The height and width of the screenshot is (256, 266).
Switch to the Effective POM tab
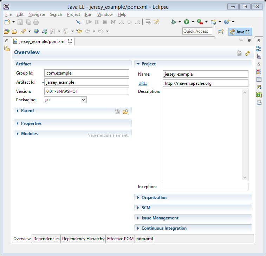click(x=120, y=239)
